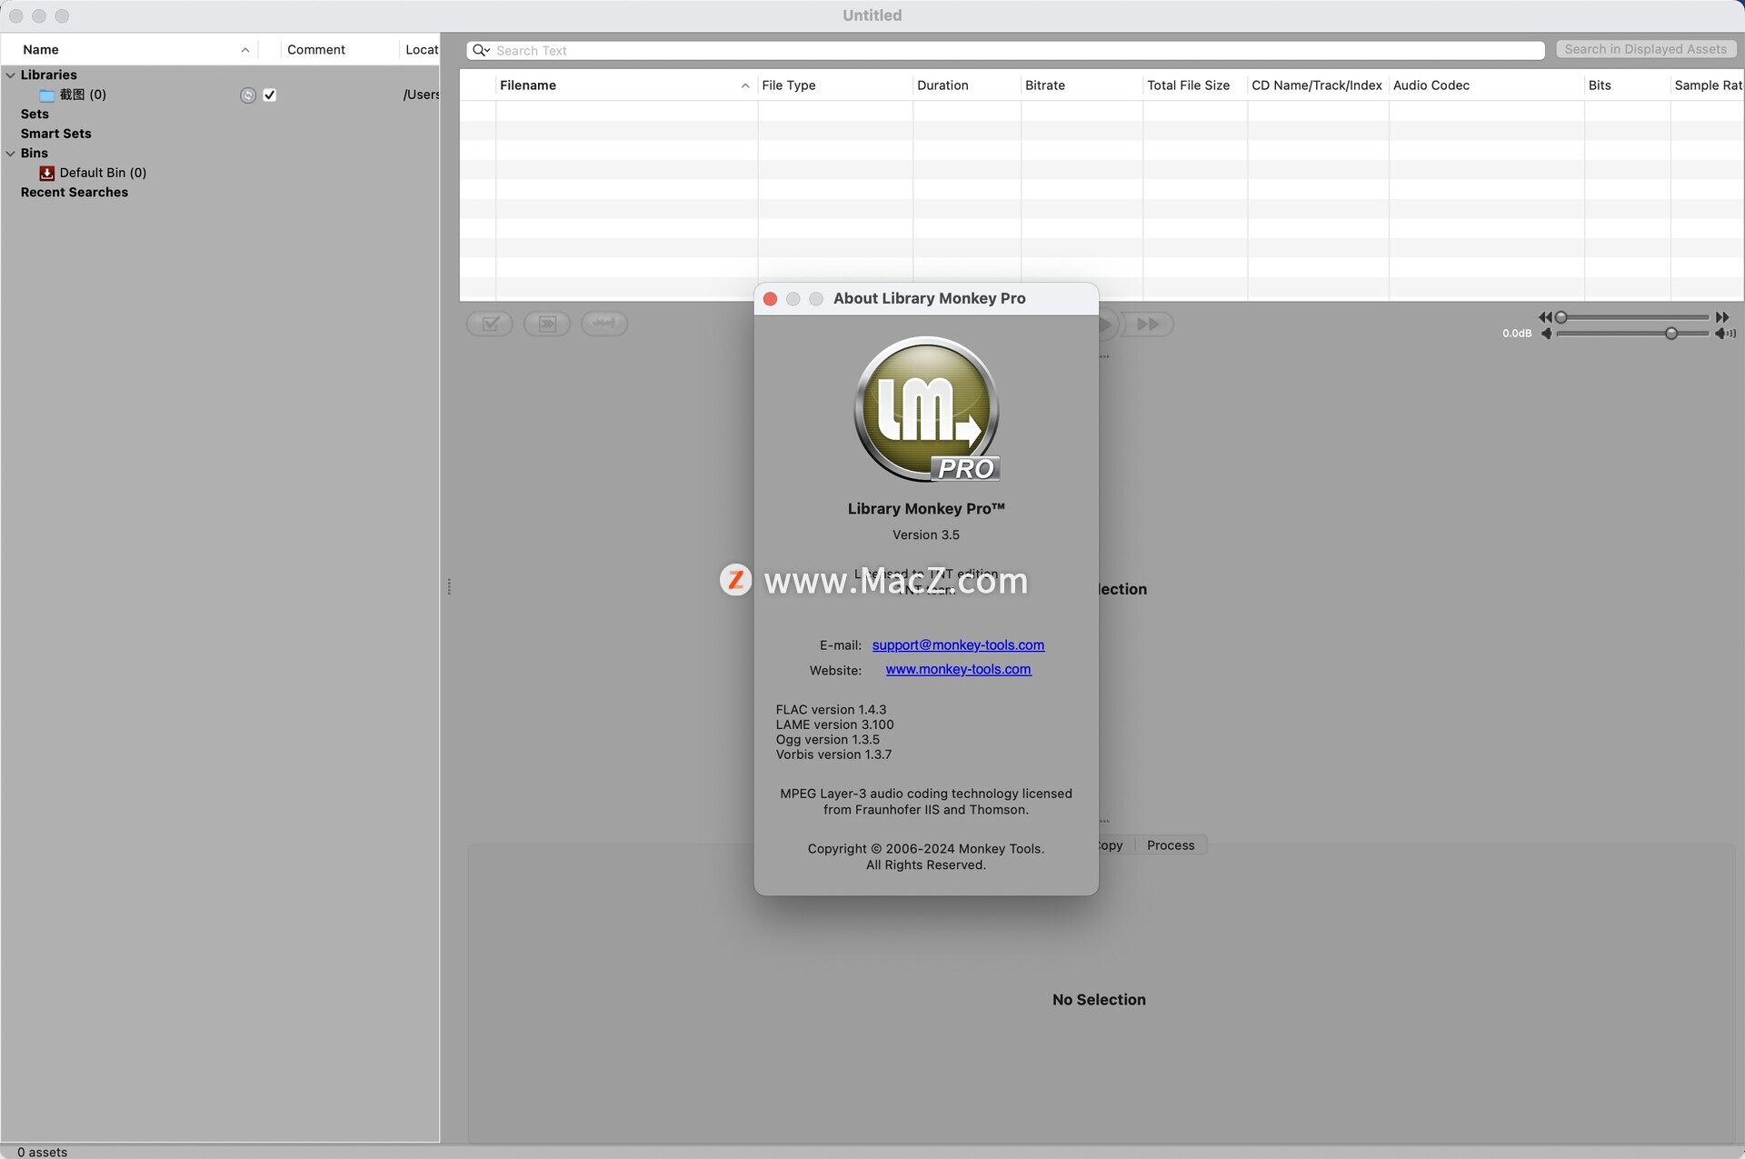The width and height of the screenshot is (1745, 1159).
Task: Click the Default Bin icon
Action: pos(47,173)
